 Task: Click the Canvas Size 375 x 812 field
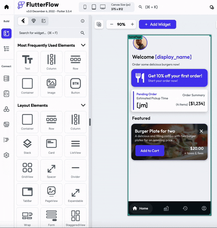click(x=121, y=7)
